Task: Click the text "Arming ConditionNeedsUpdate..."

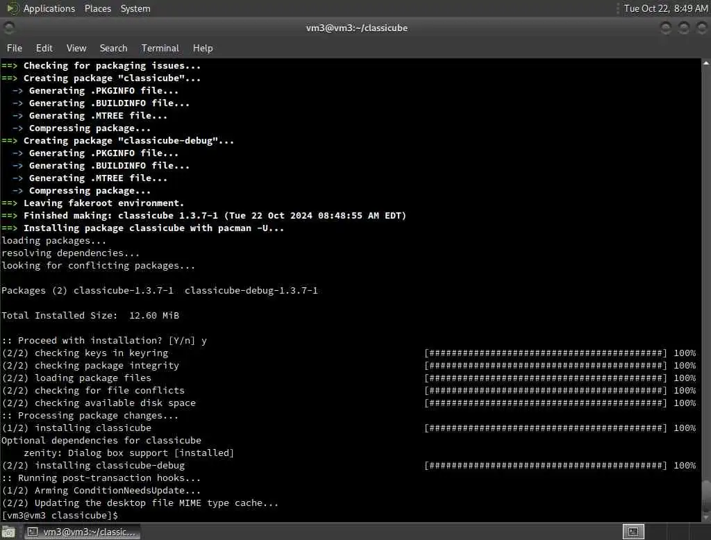Action: click(117, 491)
